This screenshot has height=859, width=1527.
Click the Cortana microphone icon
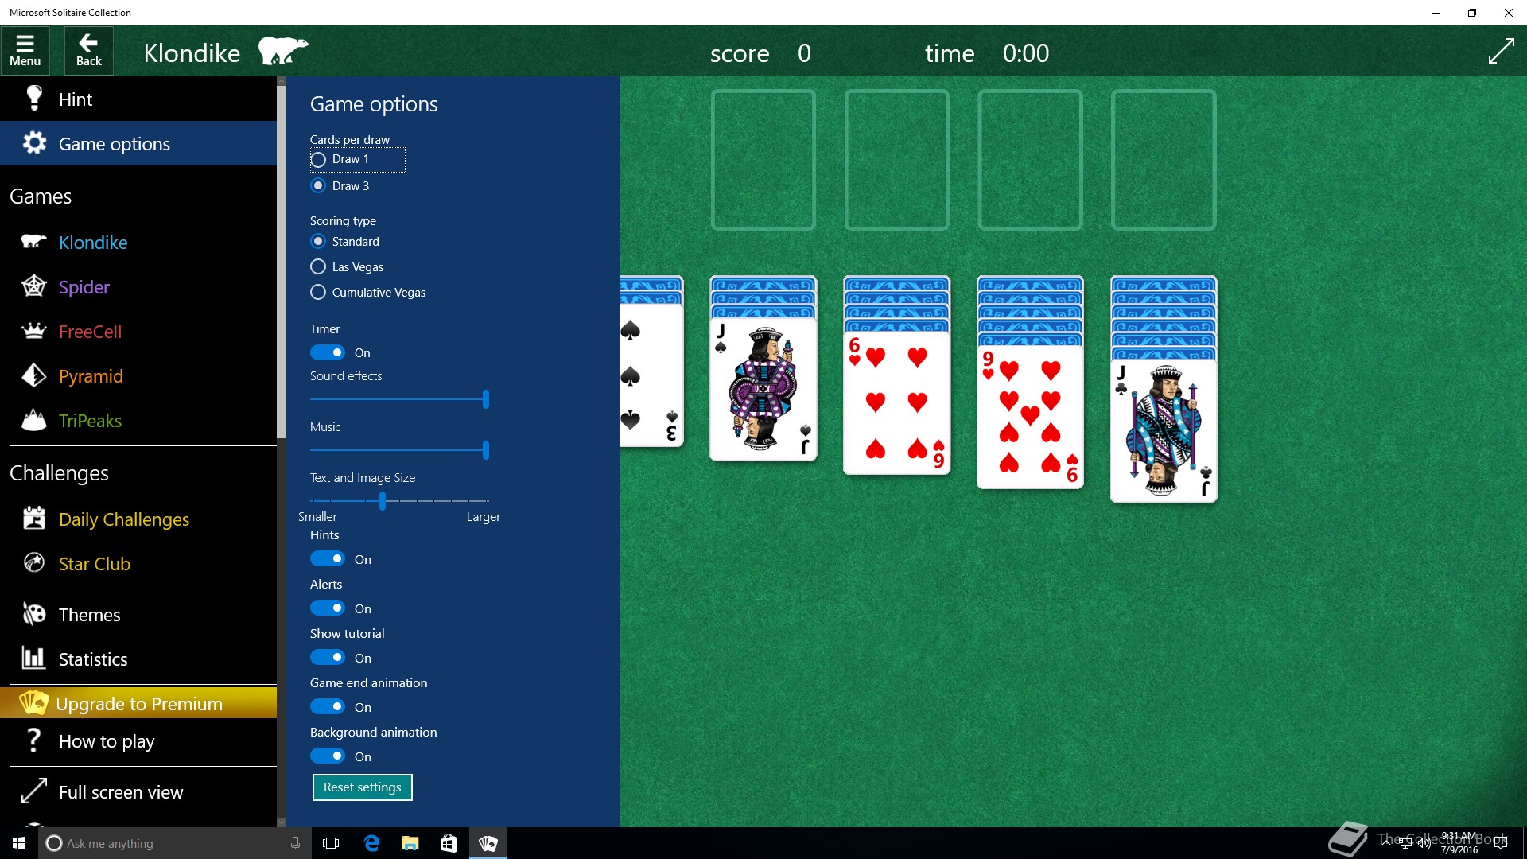click(295, 843)
